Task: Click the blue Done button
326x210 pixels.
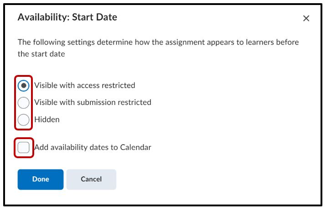Action: click(x=41, y=179)
